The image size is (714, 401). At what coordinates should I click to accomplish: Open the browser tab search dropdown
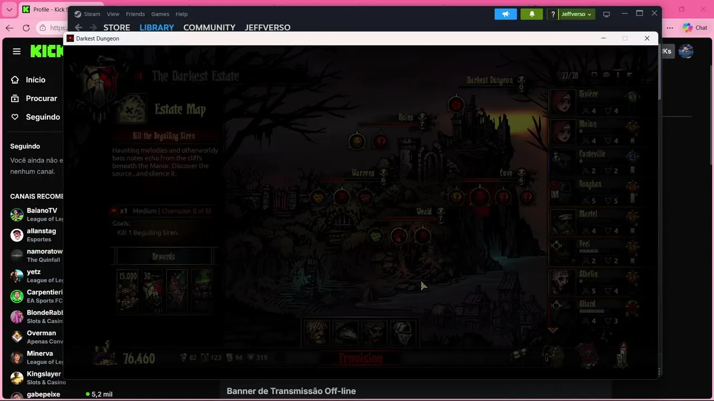tap(9, 9)
